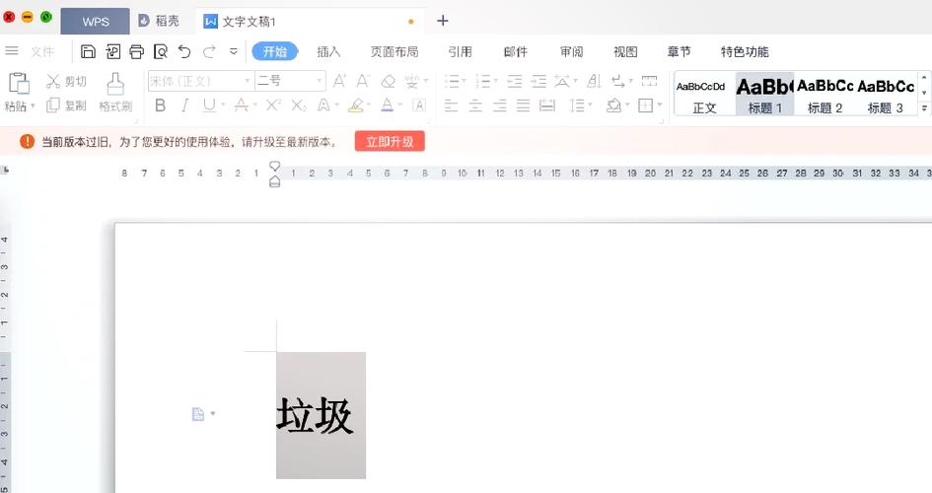This screenshot has width=932, height=493.
Task: Select the 标题 3 style
Action: tap(885, 95)
